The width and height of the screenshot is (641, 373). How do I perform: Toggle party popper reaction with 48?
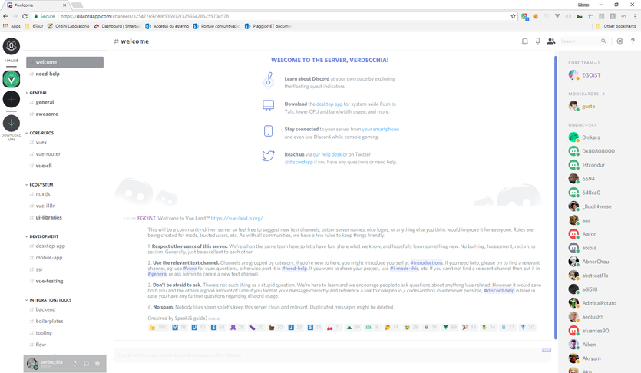(469, 327)
